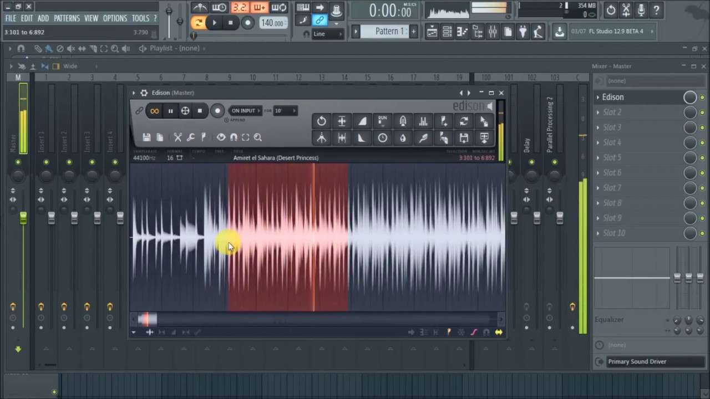The image size is (710, 399).
Task: Toggle Edison's yellow double-arrow bottom option
Action: coord(498,332)
